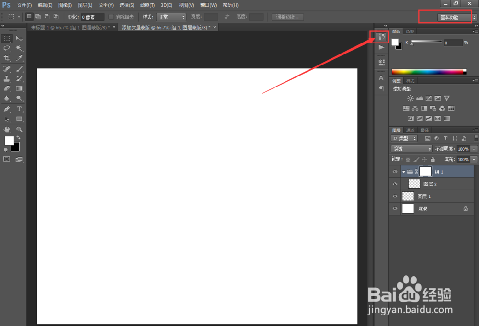
Task: Select the Hand tool
Action: tap(7, 130)
